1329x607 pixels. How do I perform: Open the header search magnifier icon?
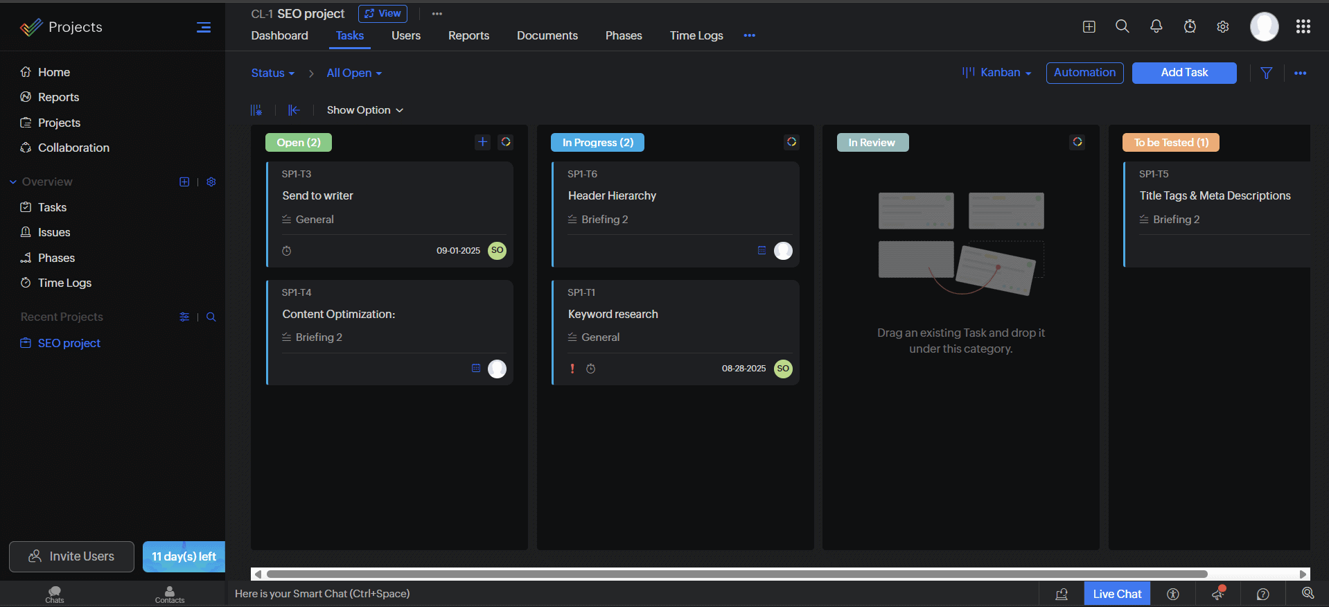(x=1123, y=26)
